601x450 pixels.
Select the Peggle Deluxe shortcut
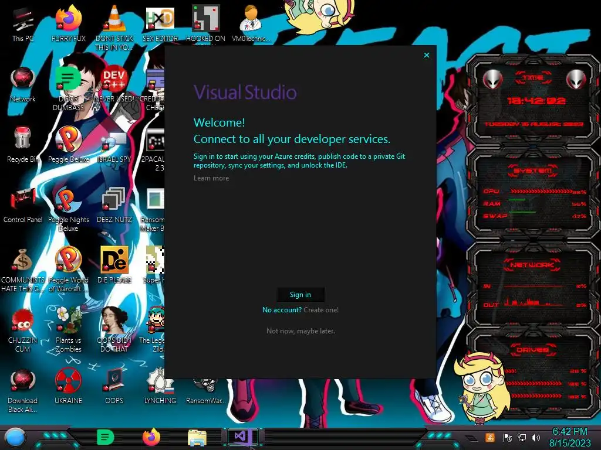coord(69,145)
